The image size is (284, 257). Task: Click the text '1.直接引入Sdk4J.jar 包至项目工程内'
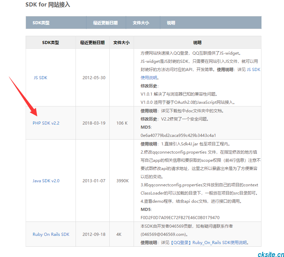195,144
